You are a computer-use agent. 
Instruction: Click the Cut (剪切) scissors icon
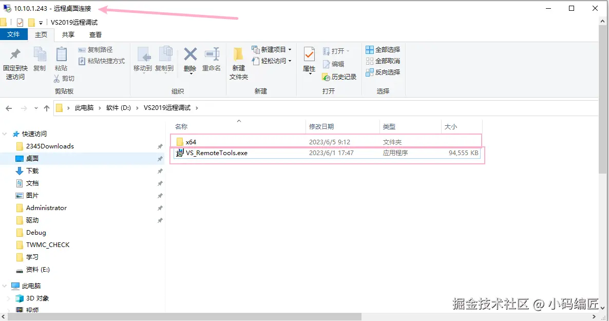56,79
